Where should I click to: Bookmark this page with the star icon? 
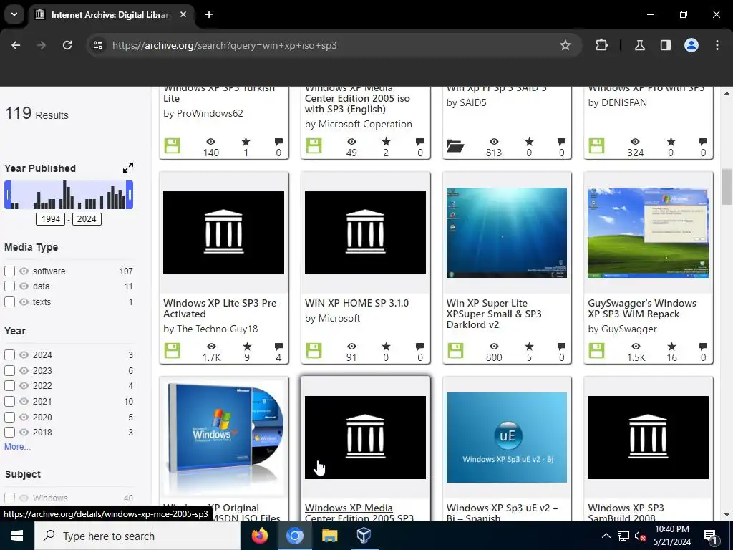coord(565,45)
